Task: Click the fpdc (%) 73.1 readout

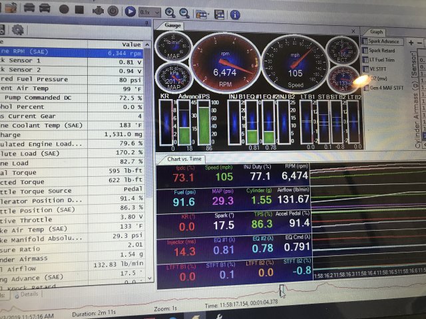Action: 184,174
